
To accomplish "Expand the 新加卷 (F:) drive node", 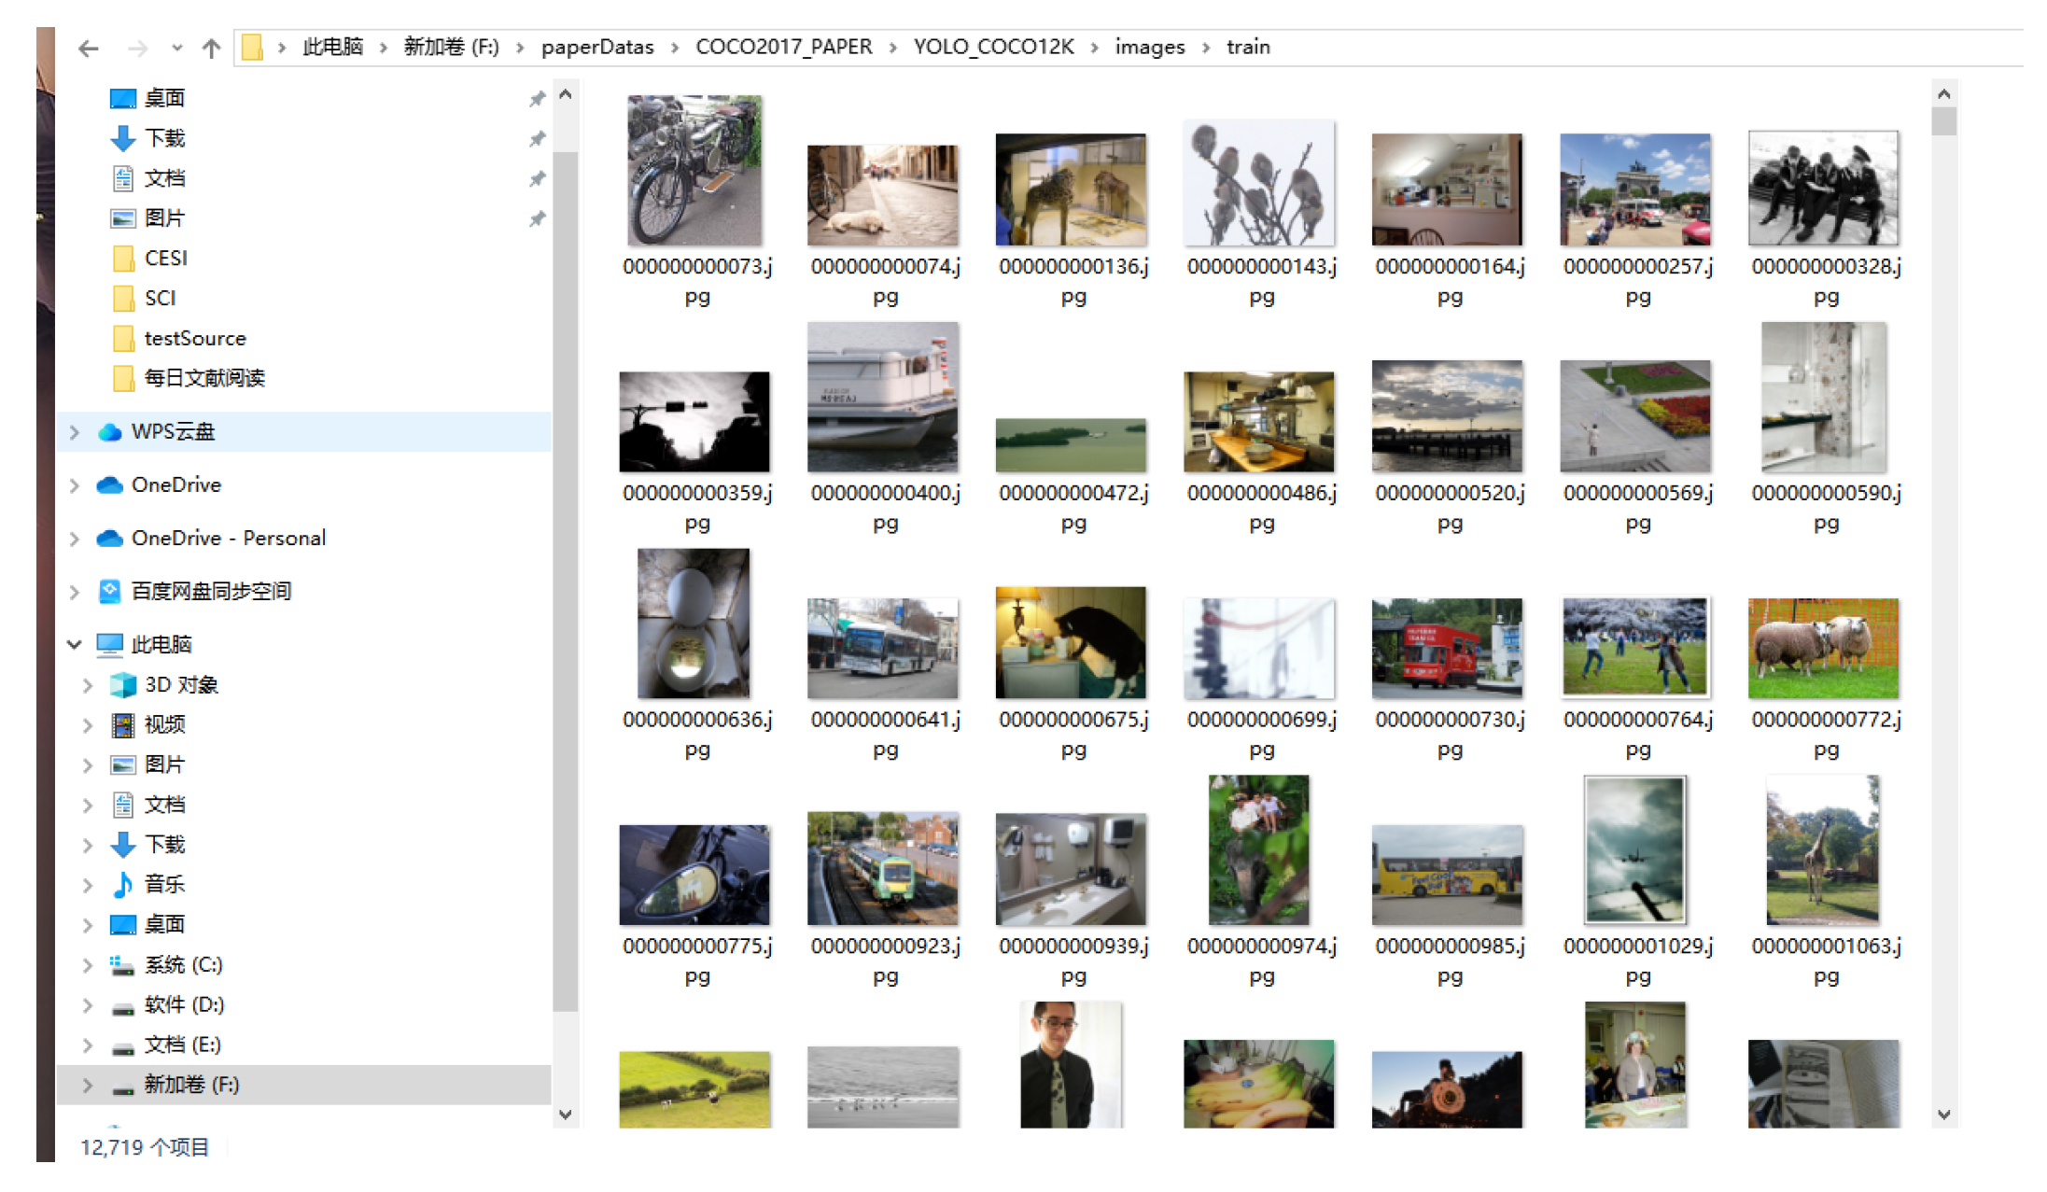I will coord(88,1085).
